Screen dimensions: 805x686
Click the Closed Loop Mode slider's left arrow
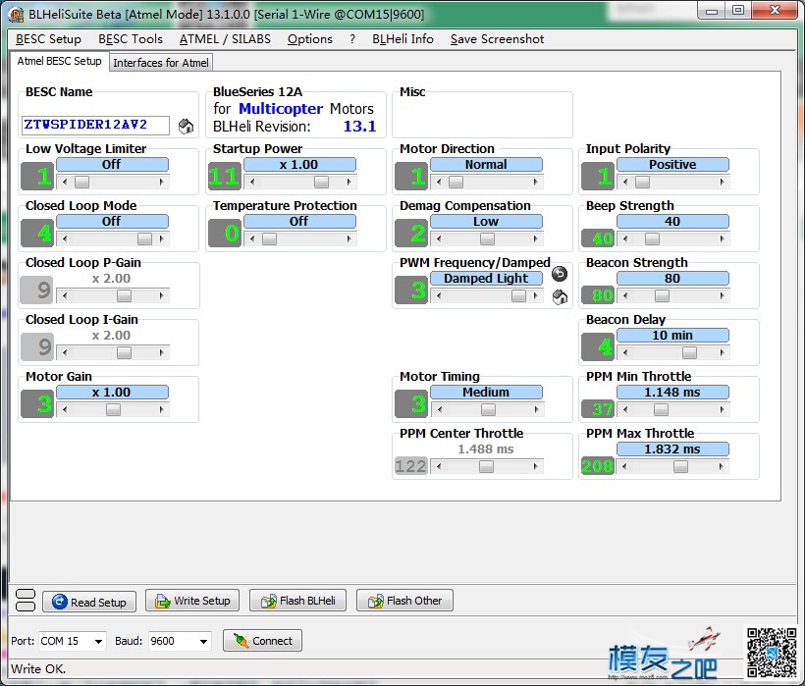(65, 238)
